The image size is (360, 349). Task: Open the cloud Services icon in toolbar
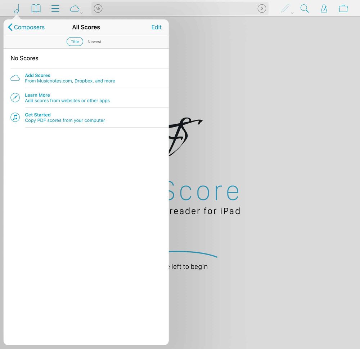click(75, 9)
